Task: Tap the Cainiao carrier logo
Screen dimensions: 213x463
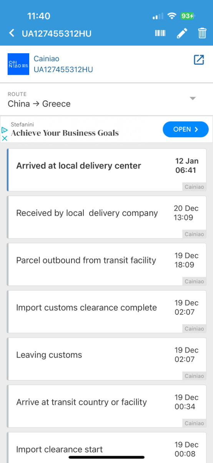Action: [18, 64]
